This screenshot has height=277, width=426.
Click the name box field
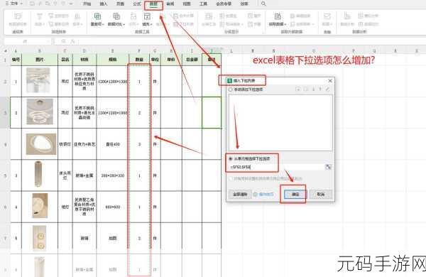pos(27,41)
